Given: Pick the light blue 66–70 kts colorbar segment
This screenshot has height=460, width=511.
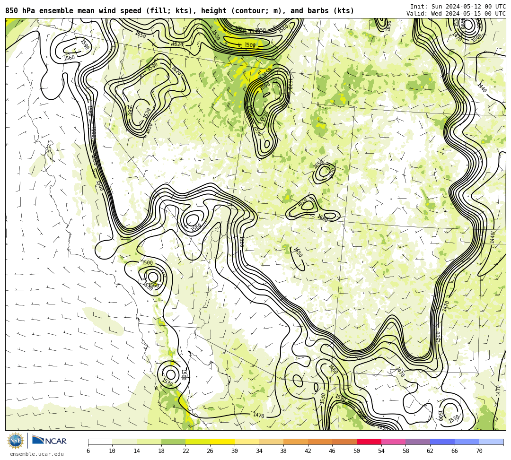Looking at the screenshot, I should [467, 442].
